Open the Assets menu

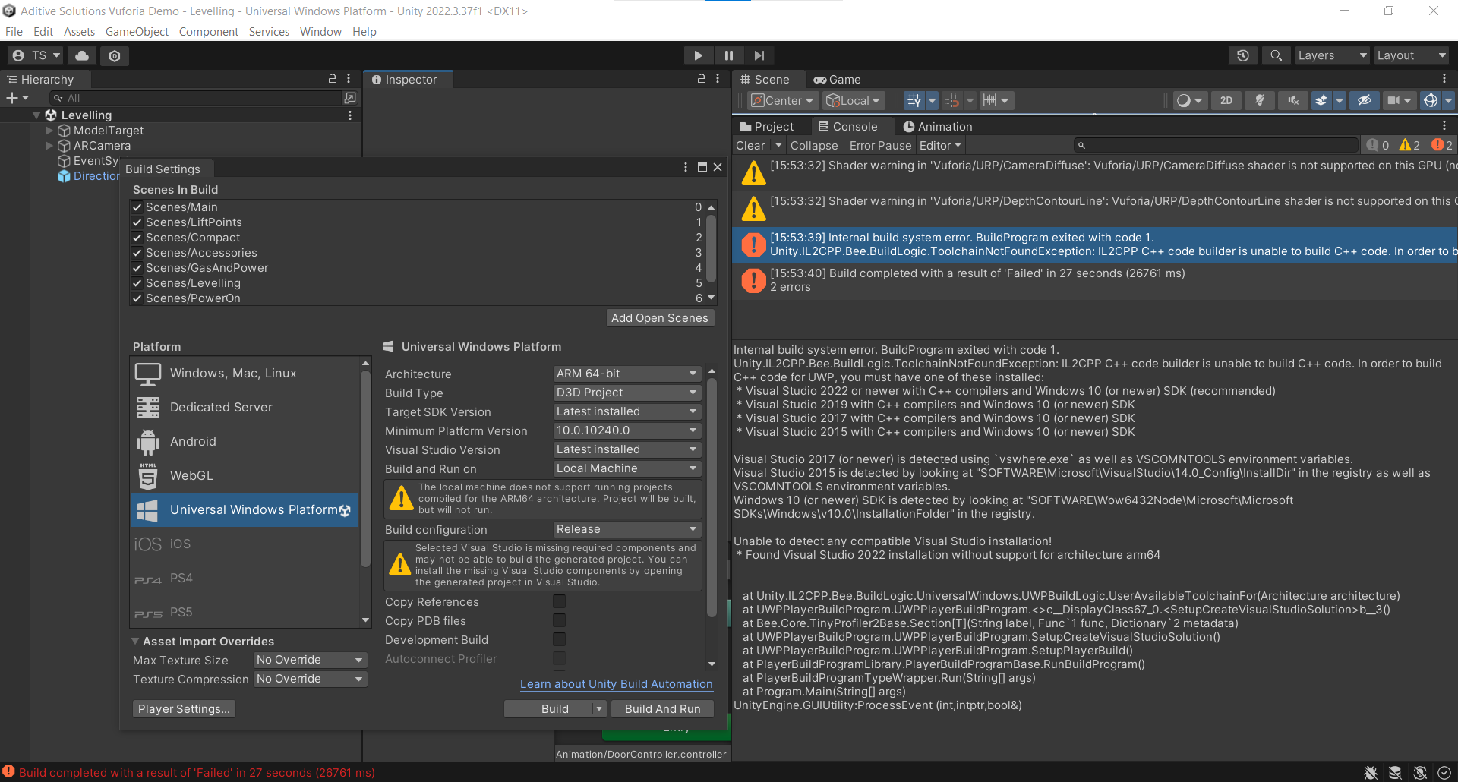(x=79, y=32)
